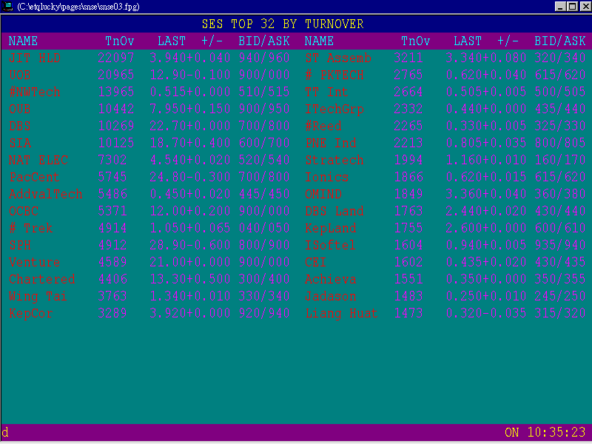Click the application icon in title bar
This screenshot has width=592, height=444.
[7, 6]
